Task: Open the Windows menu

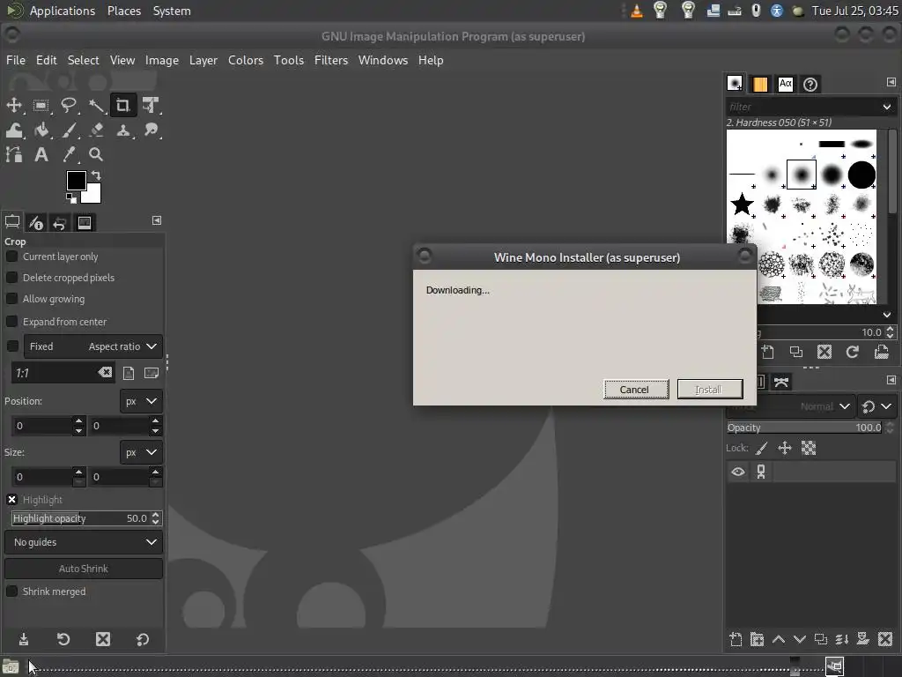Action: [x=382, y=60]
